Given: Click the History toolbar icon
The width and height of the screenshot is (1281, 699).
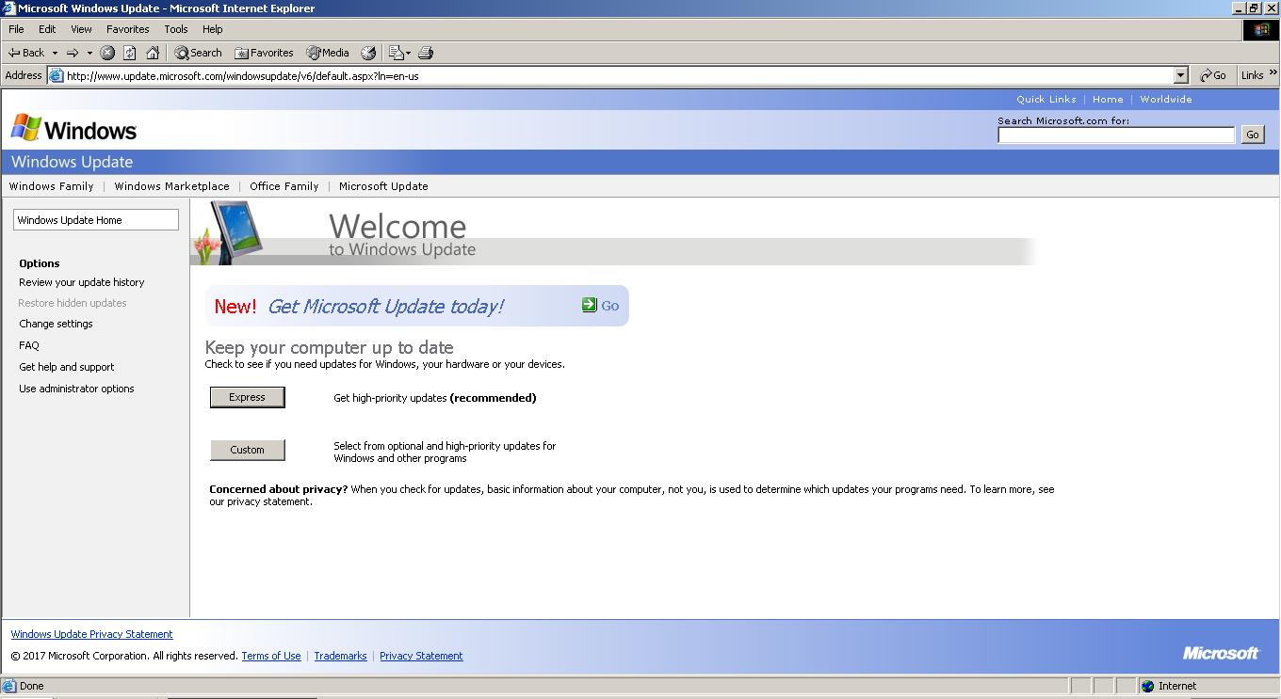Looking at the screenshot, I should 368,53.
